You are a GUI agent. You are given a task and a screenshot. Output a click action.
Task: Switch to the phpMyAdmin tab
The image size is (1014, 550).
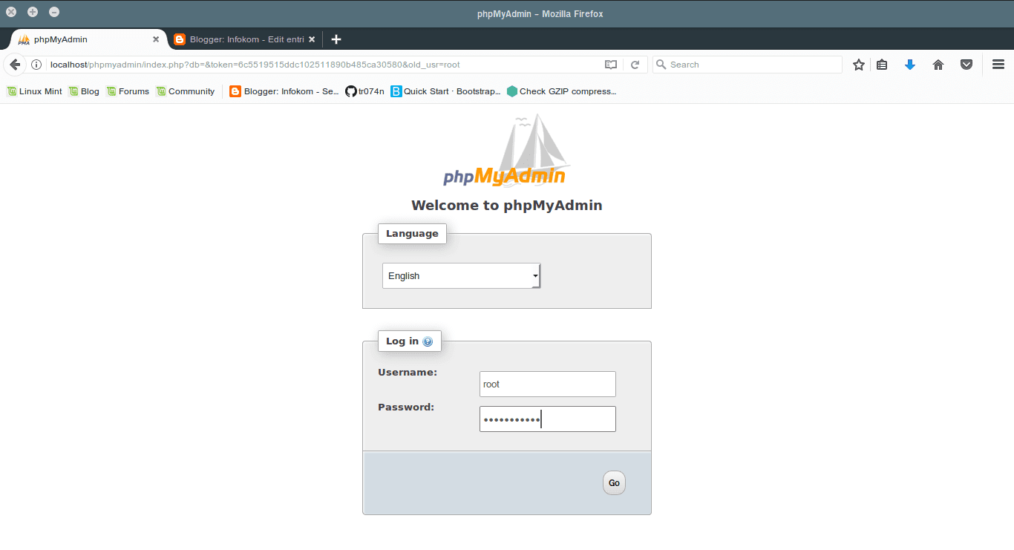pos(88,39)
